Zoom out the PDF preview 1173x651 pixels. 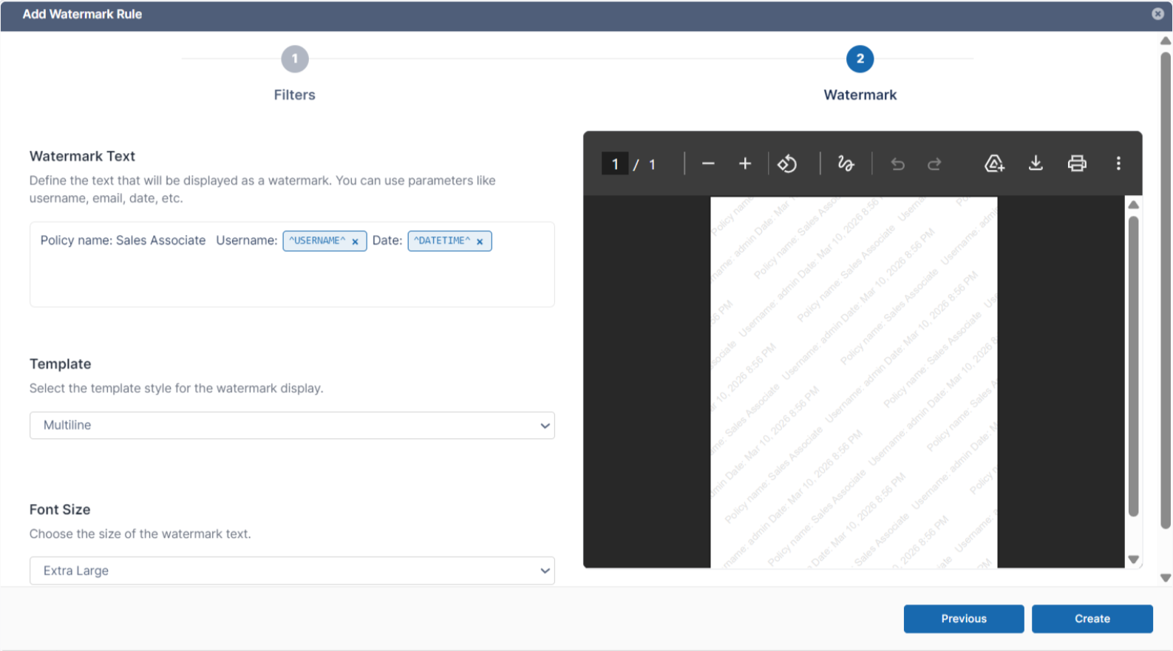click(x=707, y=164)
